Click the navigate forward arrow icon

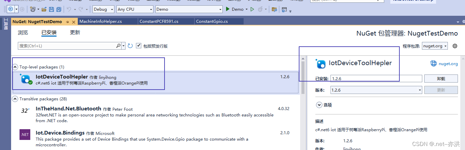click(x=22, y=9)
